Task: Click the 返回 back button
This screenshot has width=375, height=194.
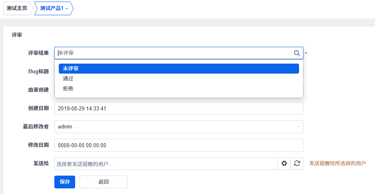Action: [x=104, y=182]
